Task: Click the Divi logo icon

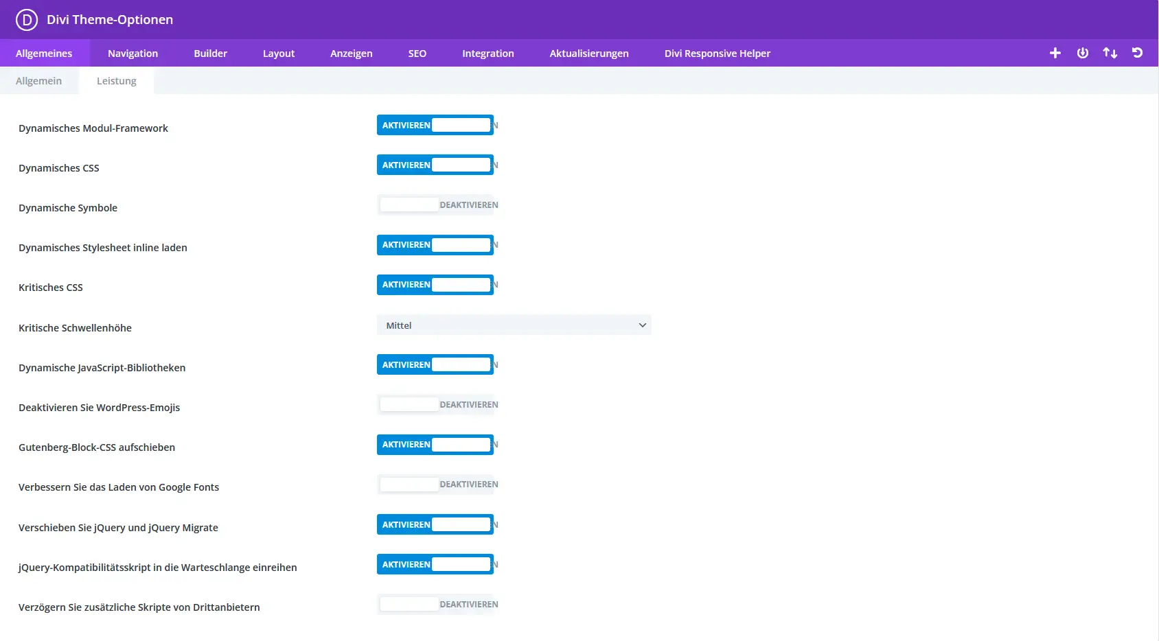Action: [x=27, y=19]
